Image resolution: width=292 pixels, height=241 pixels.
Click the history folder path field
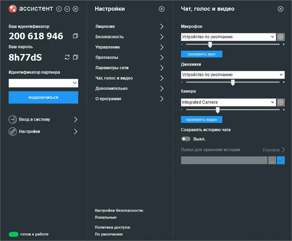coord(224,160)
